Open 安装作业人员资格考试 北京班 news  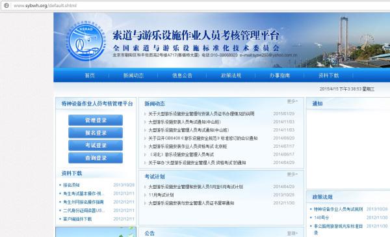click(188, 146)
